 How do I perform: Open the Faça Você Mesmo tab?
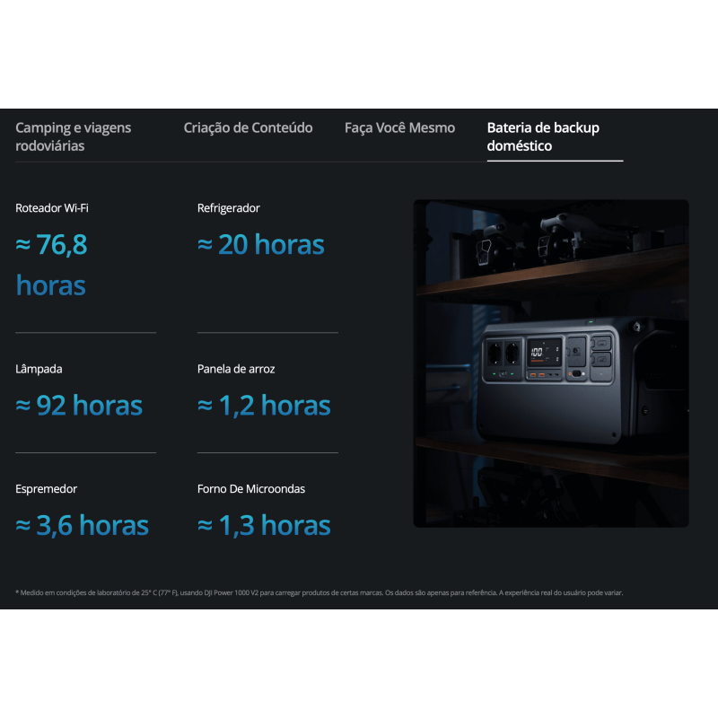click(399, 127)
